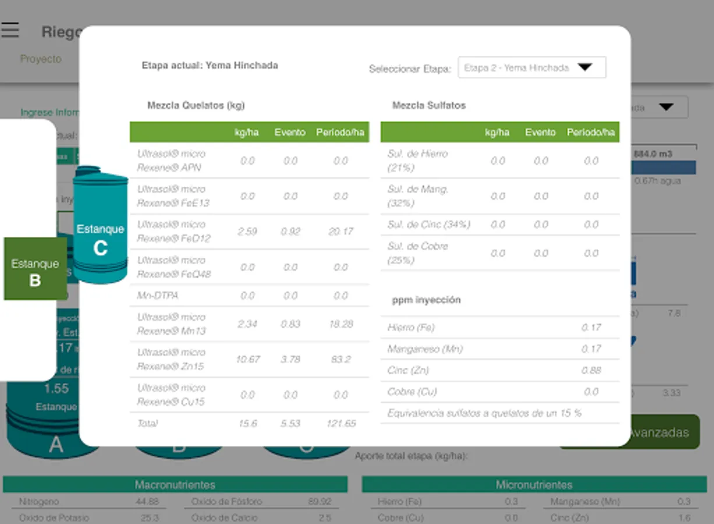
Task: Open the hamburger menu
Action: click(10, 30)
